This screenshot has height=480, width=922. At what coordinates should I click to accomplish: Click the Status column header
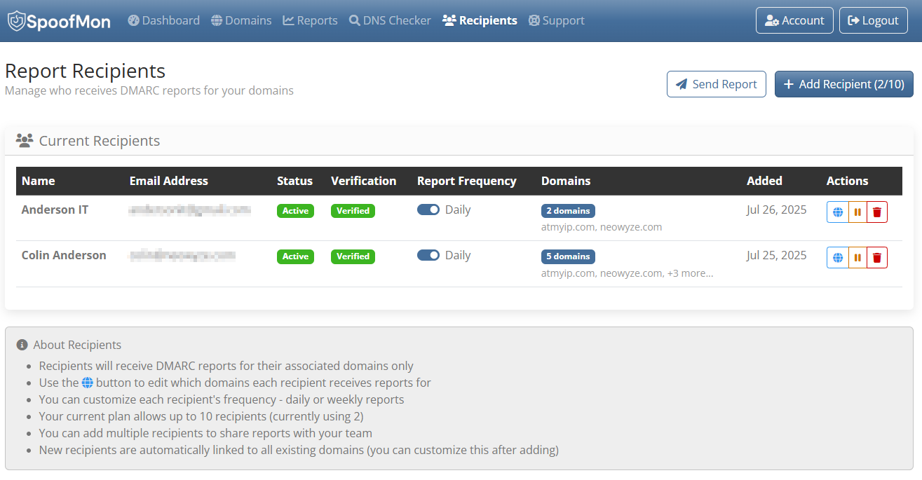pyautogui.click(x=295, y=181)
